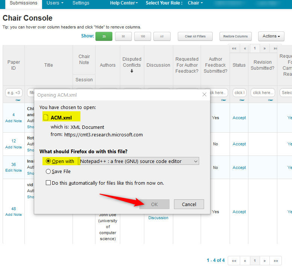
Task: Open the Submissions tab
Action: pyautogui.click(x=24, y=3)
